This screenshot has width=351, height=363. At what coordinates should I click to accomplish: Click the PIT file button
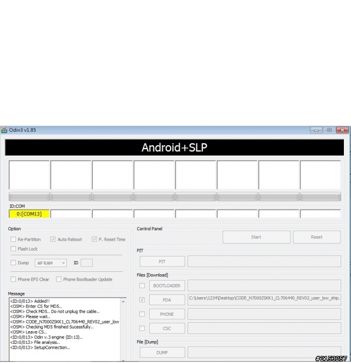point(162,262)
